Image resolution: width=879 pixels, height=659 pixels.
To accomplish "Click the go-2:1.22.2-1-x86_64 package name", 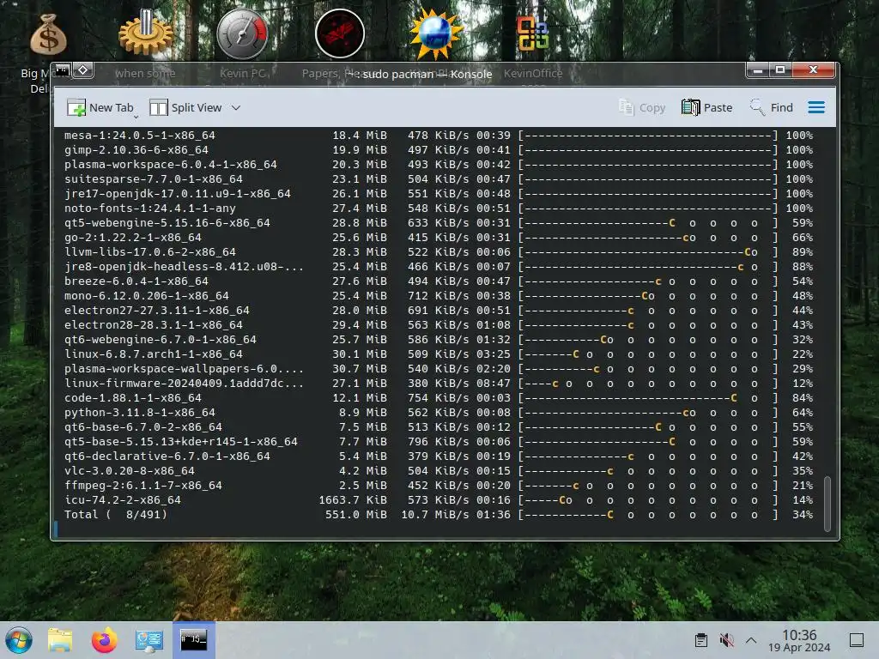I will coord(133,237).
